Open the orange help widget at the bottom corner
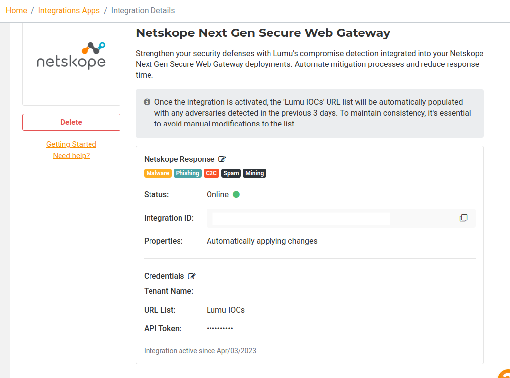Image resolution: width=510 pixels, height=378 pixels. tap(505, 374)
